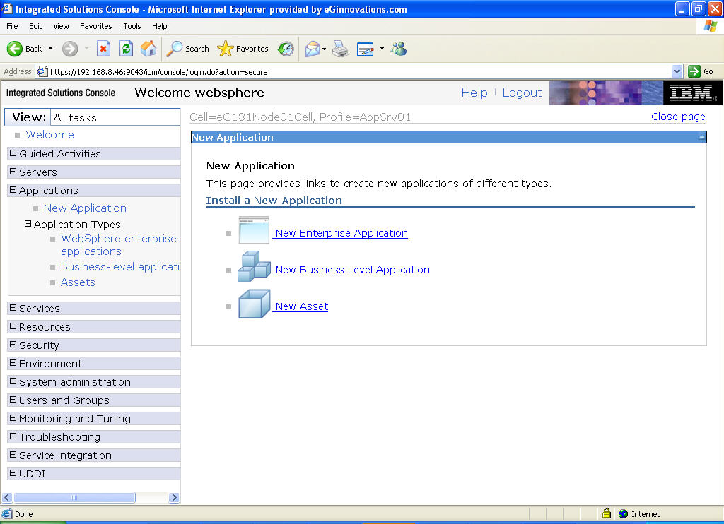Viewport: 724px width, 524px height.
Task: Click the navigation horizontal scrollbar right arrow
Action: pos(174,497)
